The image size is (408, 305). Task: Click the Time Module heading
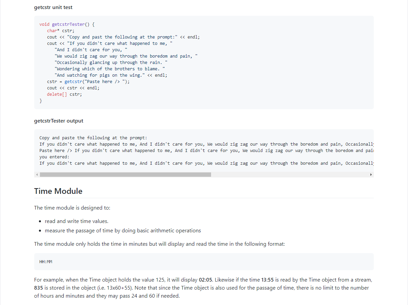[x=58, y=191]
